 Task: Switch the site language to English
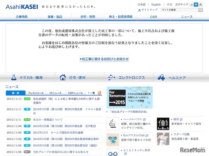pyautogui.click(x=156, y=4)
